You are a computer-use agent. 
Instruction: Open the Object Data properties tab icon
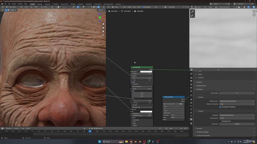click(x=191, y=116)
